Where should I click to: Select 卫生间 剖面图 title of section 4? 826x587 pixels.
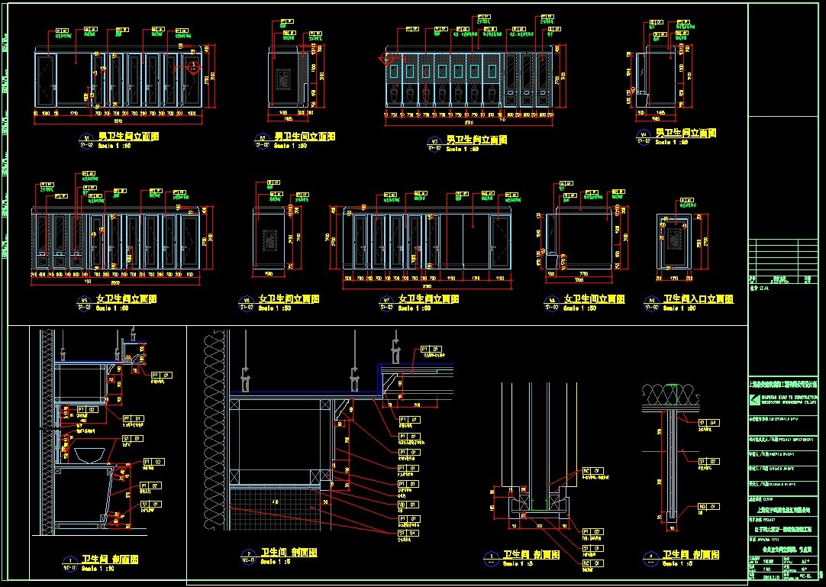(691, 554)
